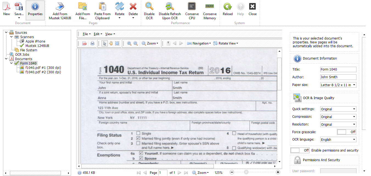Open the Zoom menu in the viewer toolbar

coord(150,43)
